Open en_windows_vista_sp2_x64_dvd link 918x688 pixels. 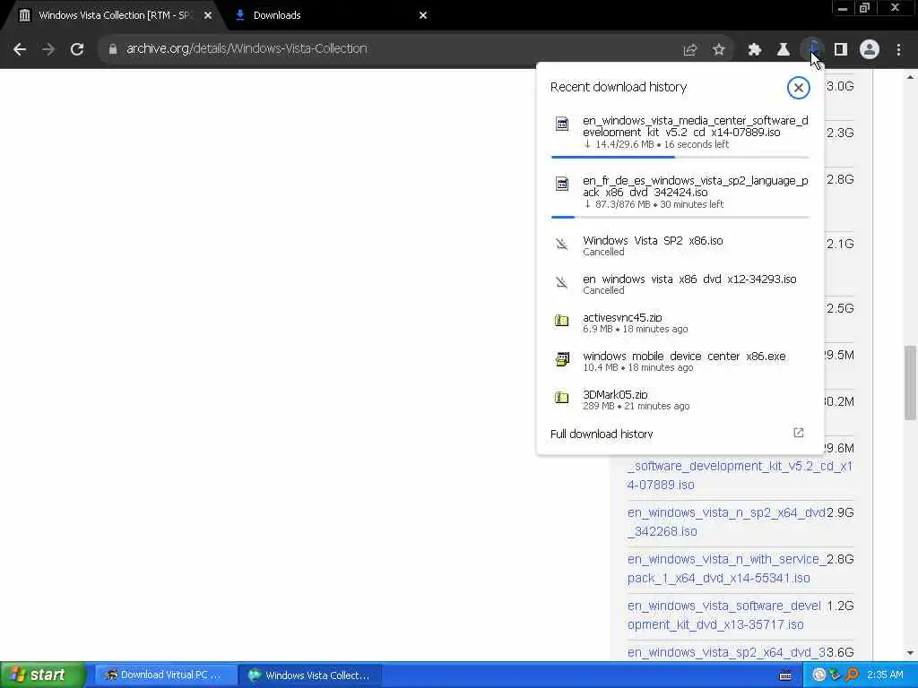[x=726, y=652]
